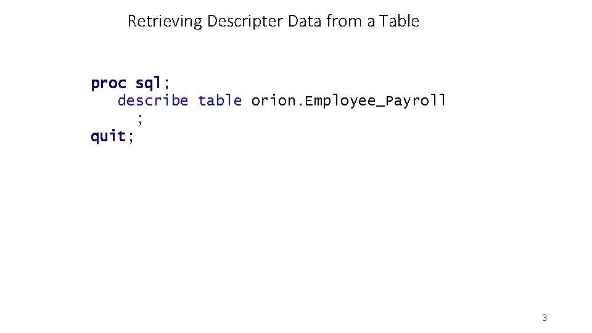
Task: Select the "sql" keyword in the code
Action: [x=148, y=83]
